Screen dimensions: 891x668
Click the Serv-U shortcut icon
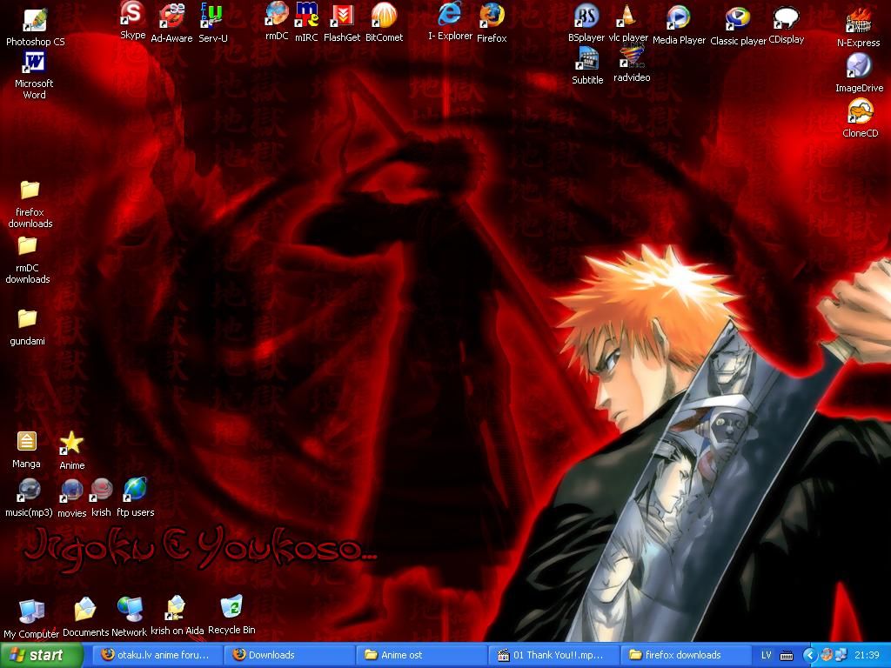pyautogui.click(x=211, y=16)
